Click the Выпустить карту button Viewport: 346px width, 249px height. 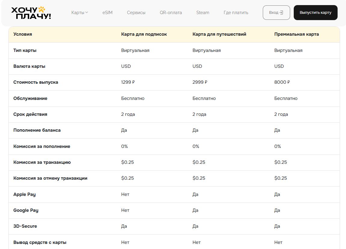pos(316,13)
